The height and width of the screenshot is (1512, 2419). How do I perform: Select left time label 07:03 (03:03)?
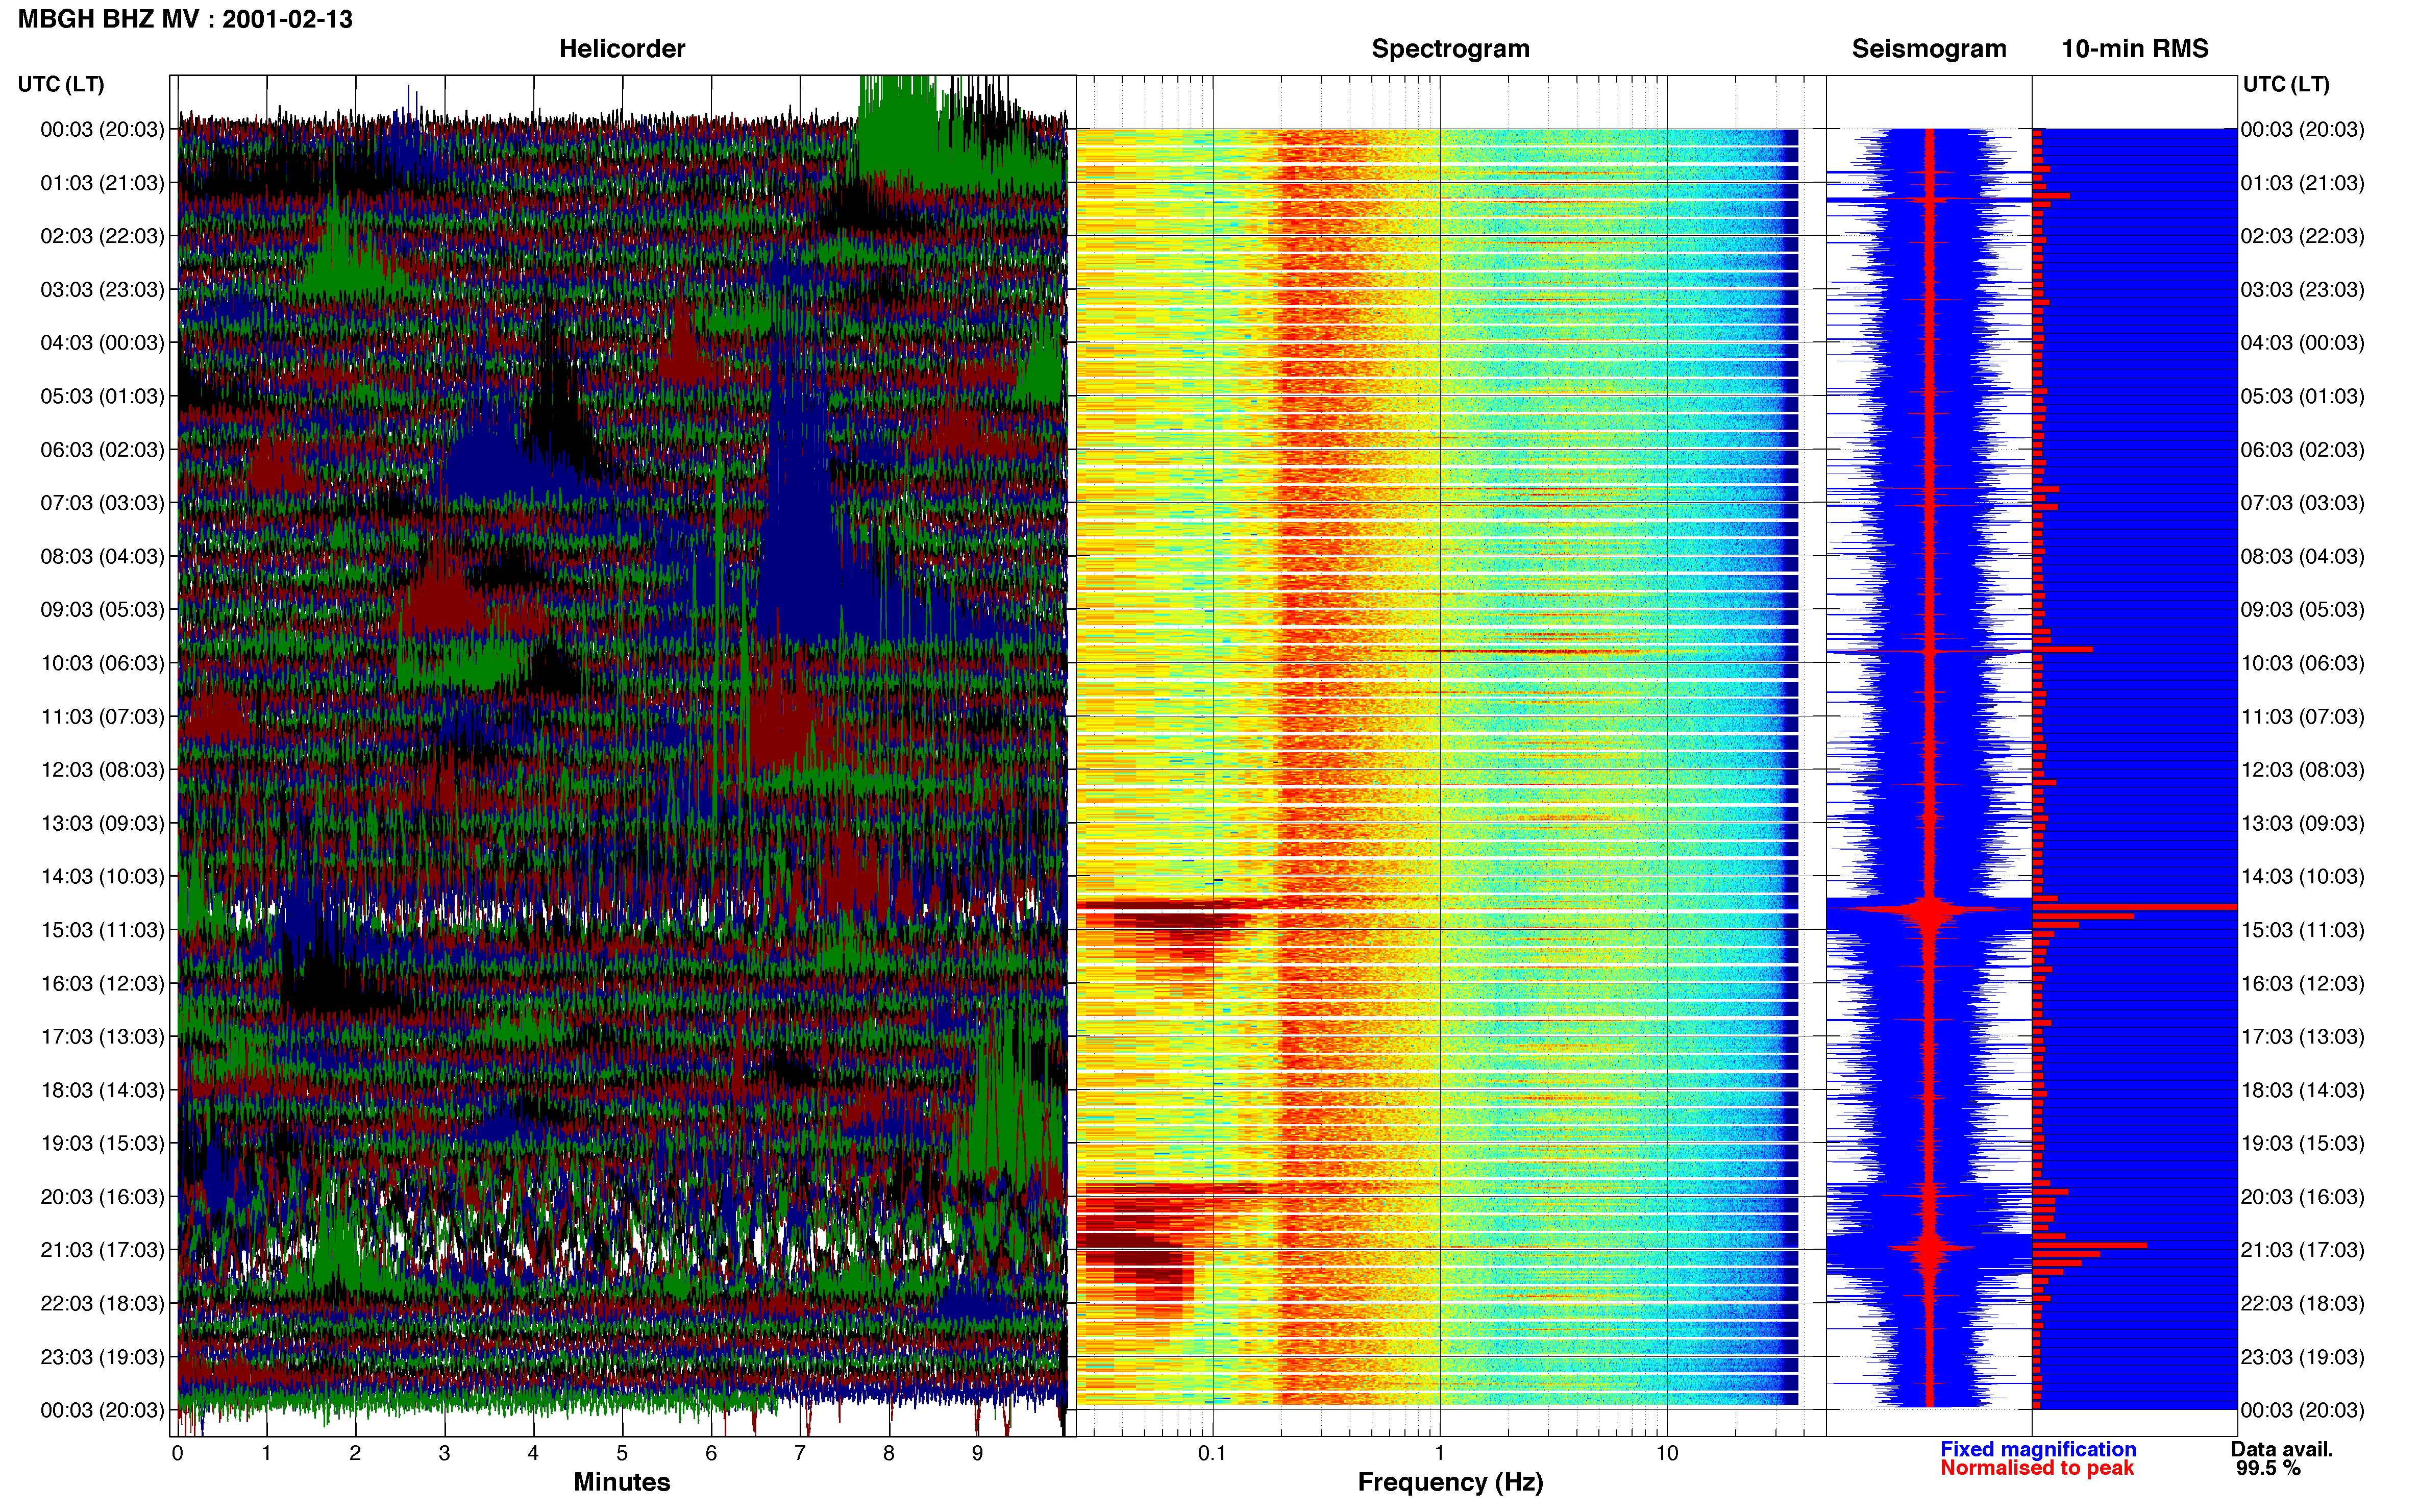[x=102, y=503]
